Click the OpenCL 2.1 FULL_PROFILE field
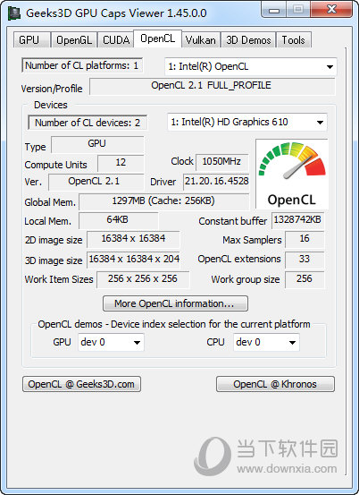359x495 pixels. (213, 86)
